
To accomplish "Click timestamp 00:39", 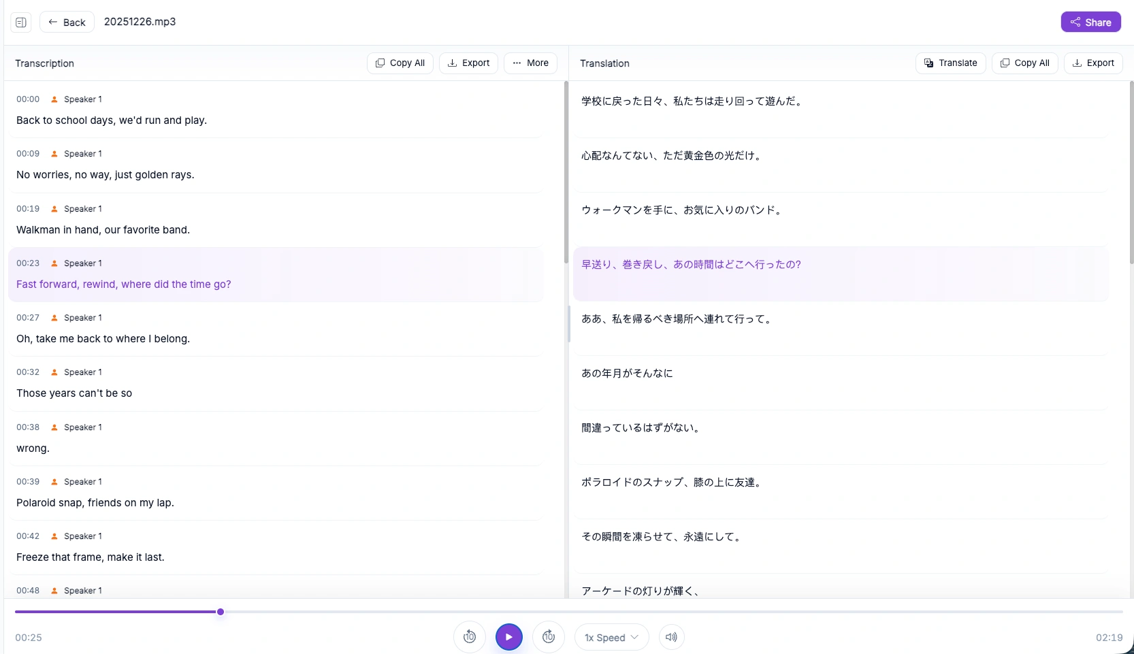I will pyautogui.click(x=28, y=482).
